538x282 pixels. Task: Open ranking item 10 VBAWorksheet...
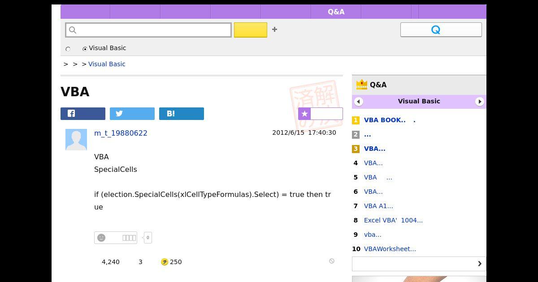[390, 249]
